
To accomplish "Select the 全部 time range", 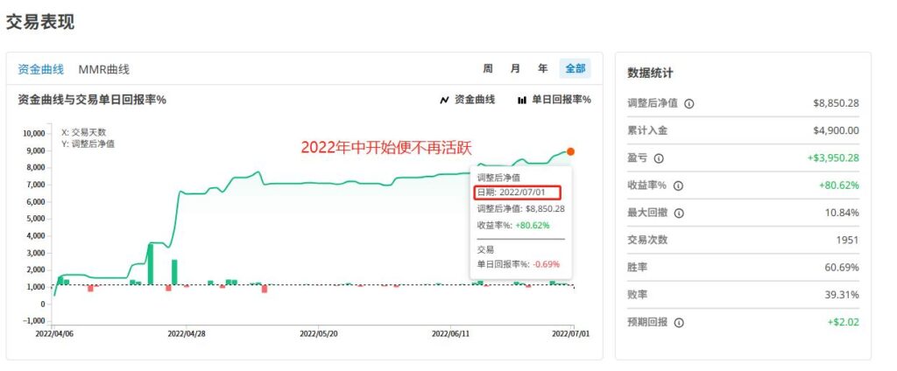I will pyautogui.click(x=575, y=68).
